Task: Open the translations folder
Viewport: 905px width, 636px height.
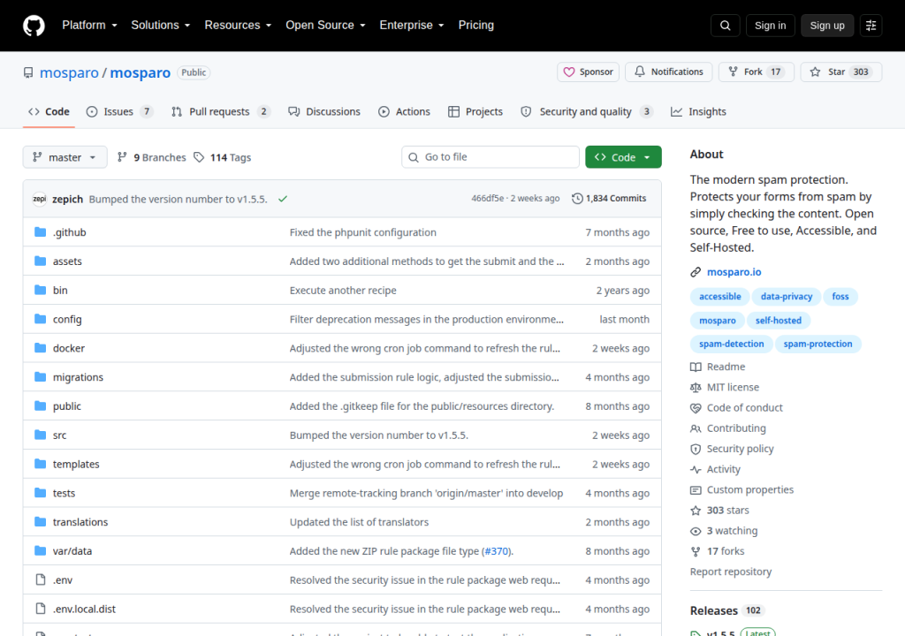Action: [x=80, y=522]
